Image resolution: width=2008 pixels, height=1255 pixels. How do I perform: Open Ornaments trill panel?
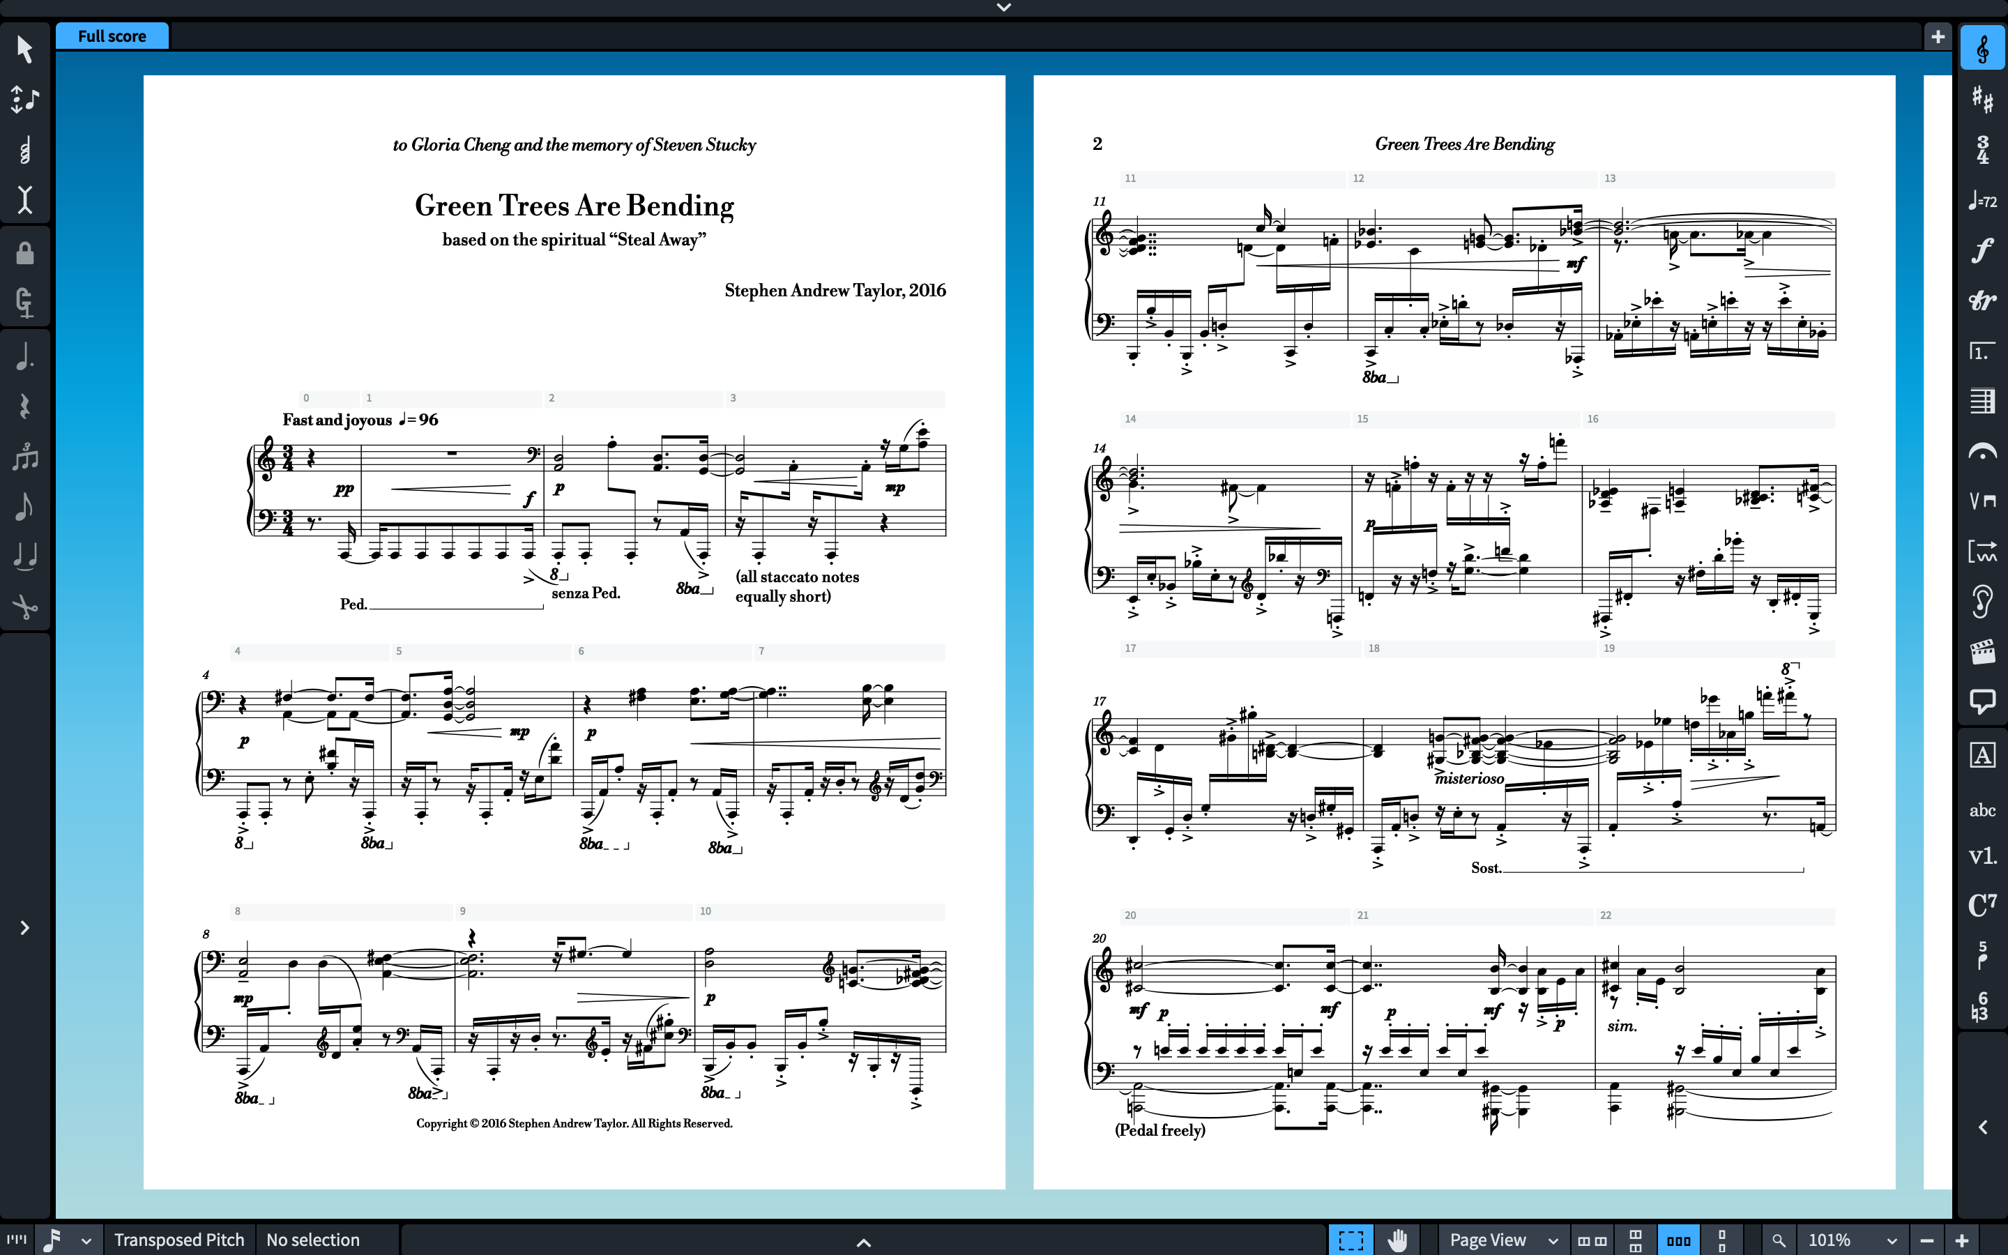(1982, 301)
